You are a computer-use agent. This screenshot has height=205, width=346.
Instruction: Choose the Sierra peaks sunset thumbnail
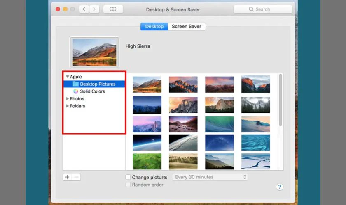pos(183,84)
